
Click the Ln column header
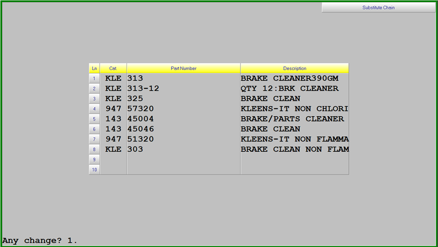click(x=94, y=69)
